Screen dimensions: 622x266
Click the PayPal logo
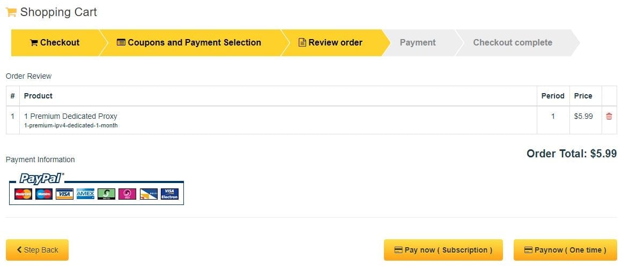42,179
